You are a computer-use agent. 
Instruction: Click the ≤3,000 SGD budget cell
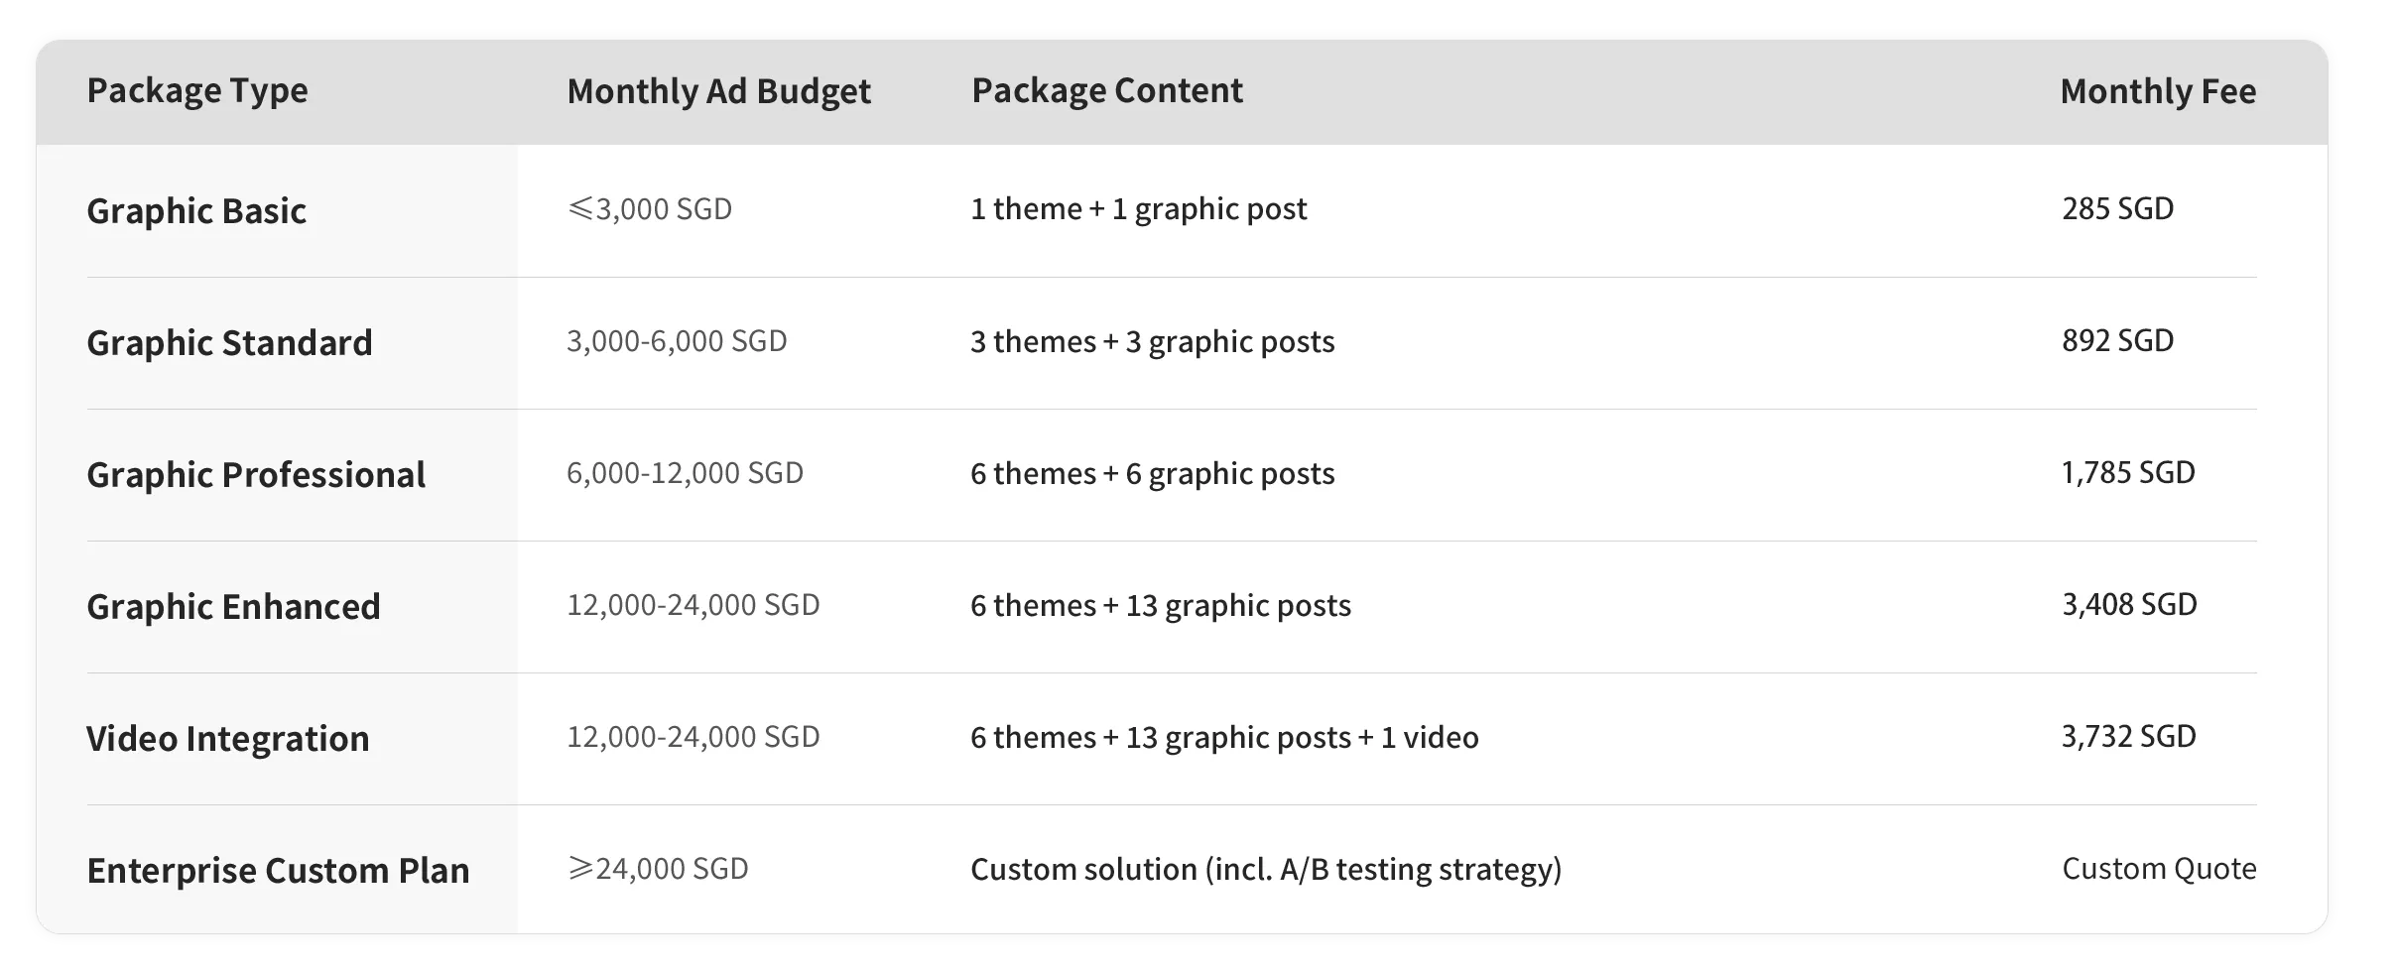[x=650, y=209]
